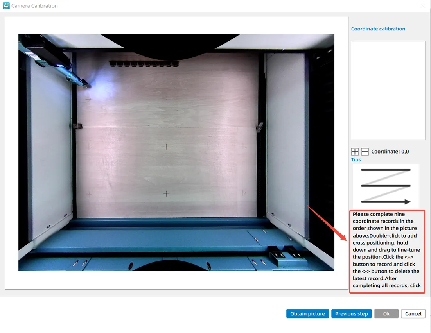Click the Coordinate: 0,0 readout
This screenshot has width=431, height=333.
[390, 152]
